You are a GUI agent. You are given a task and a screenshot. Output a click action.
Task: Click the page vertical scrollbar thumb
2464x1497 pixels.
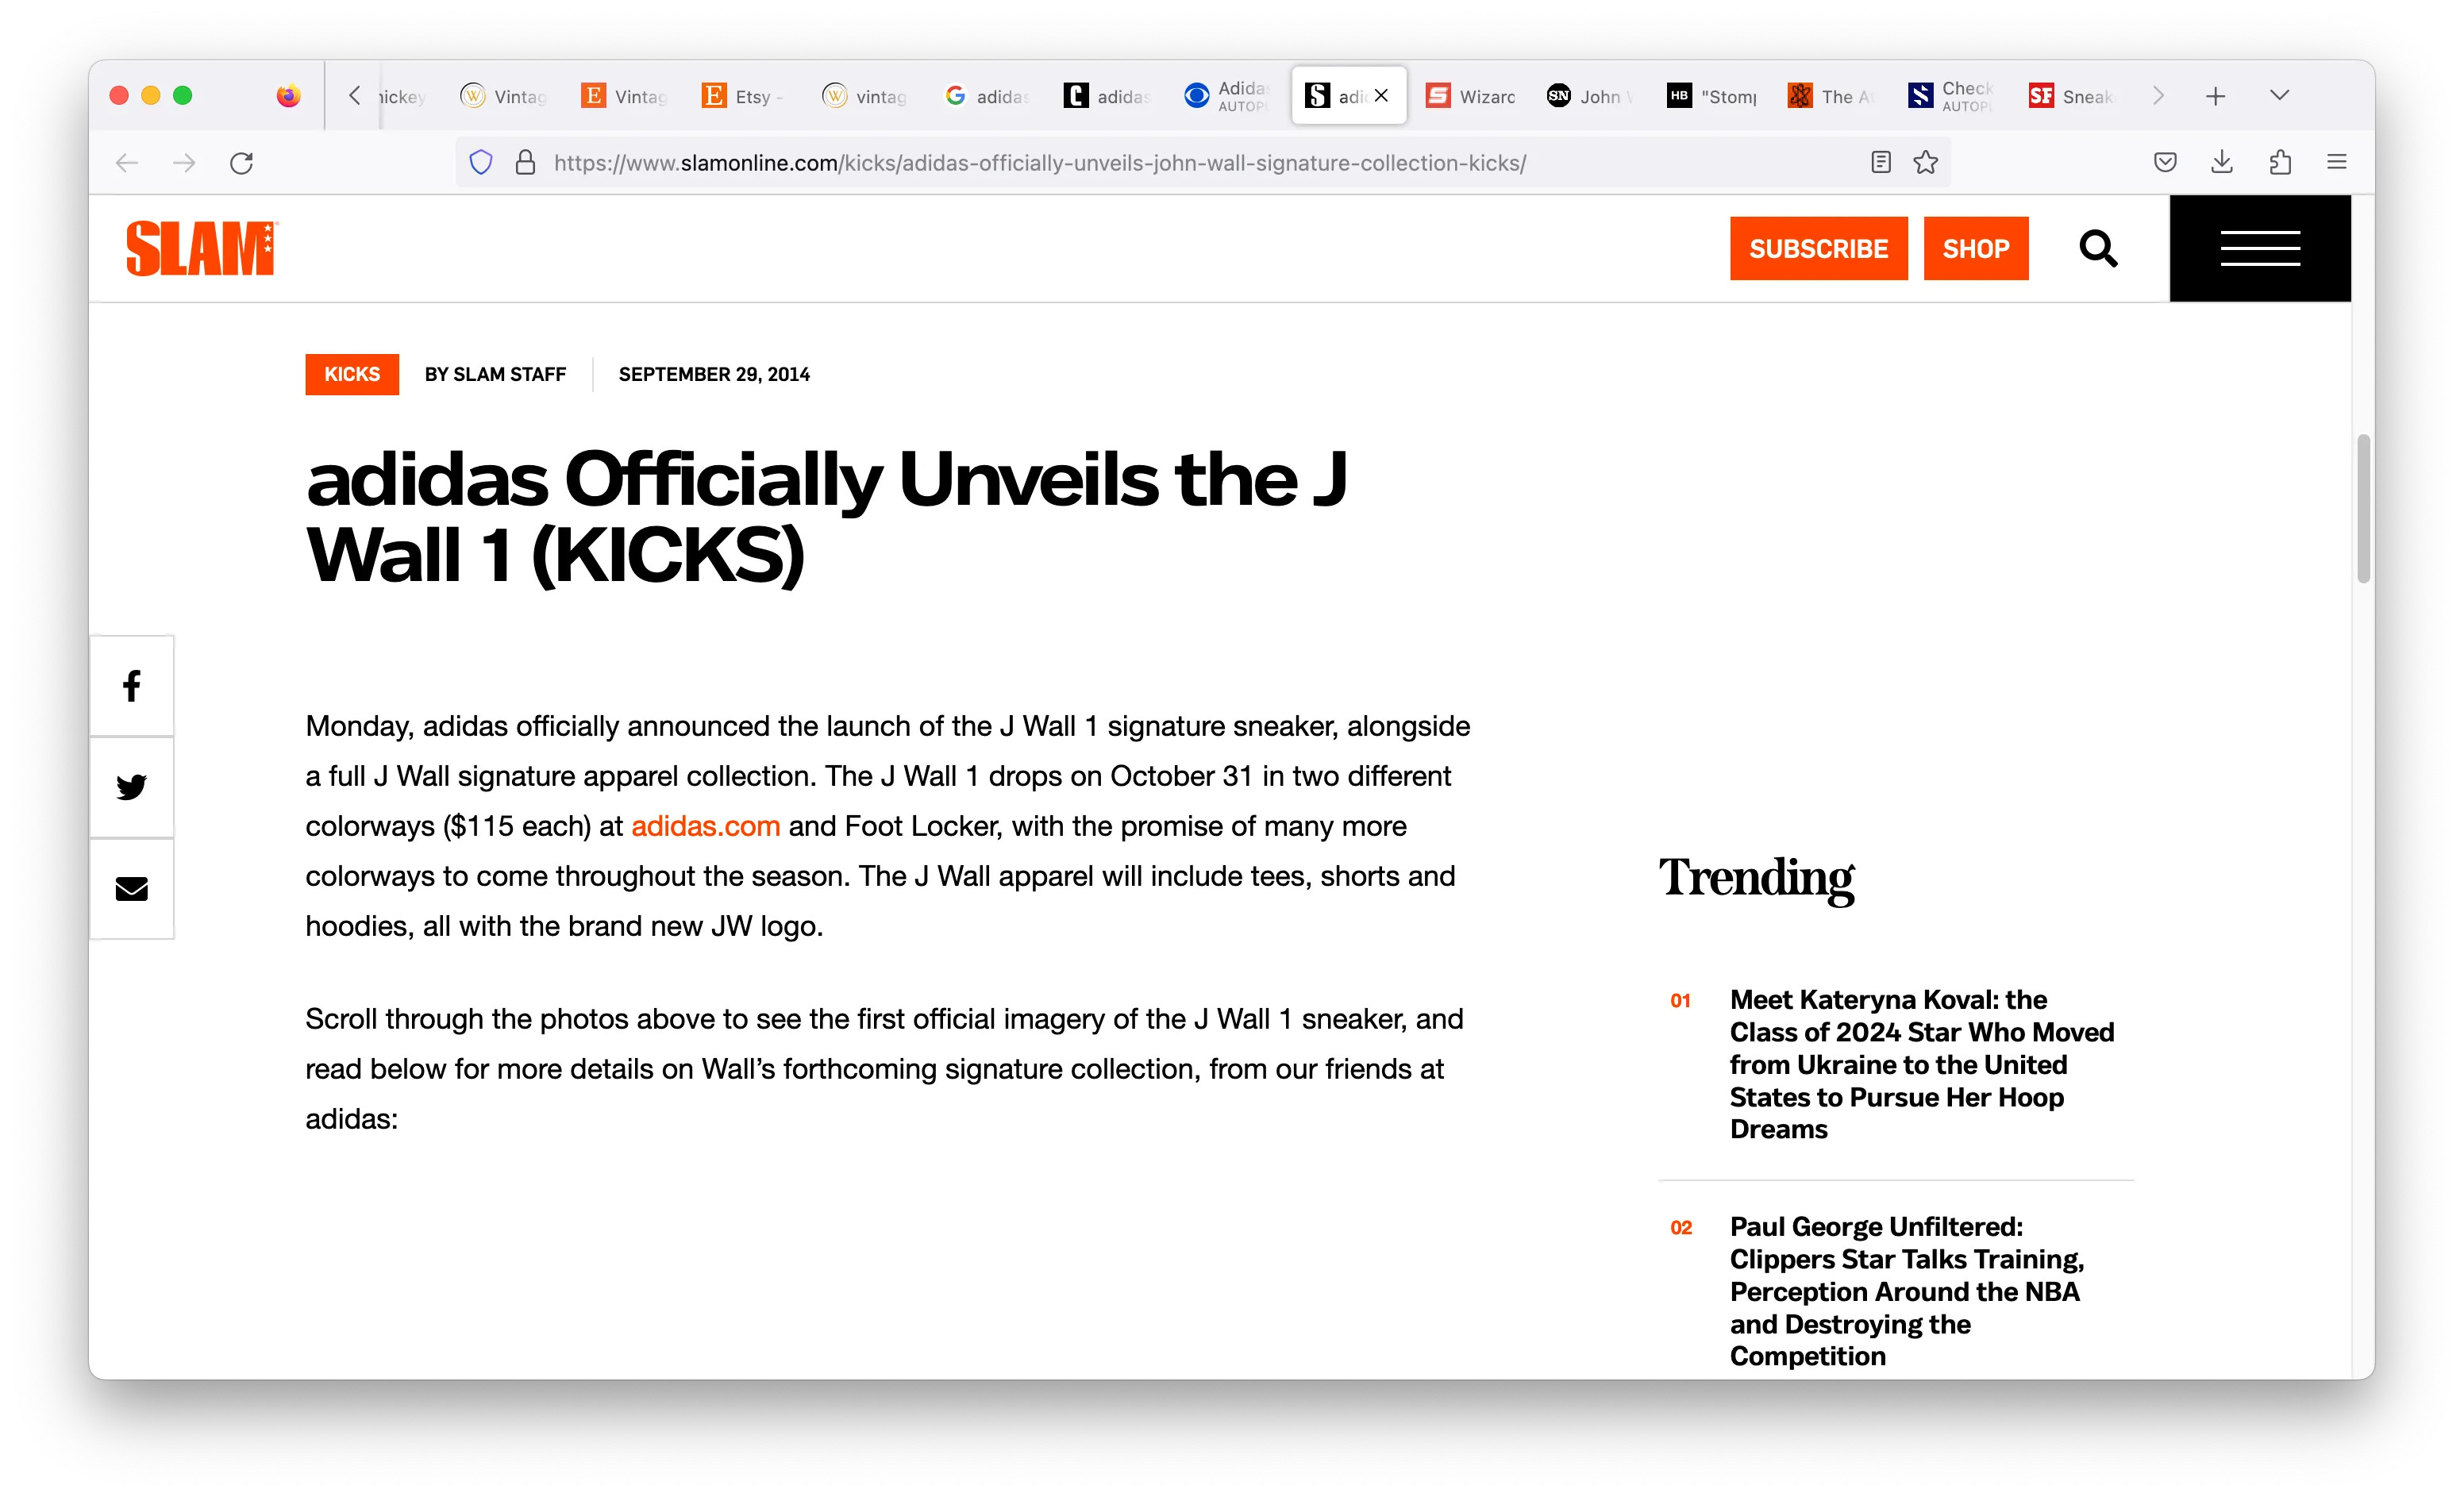2363,508
